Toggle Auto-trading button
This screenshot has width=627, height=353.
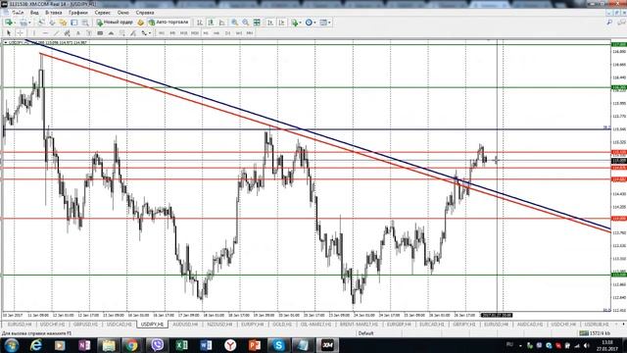point(169,23)
